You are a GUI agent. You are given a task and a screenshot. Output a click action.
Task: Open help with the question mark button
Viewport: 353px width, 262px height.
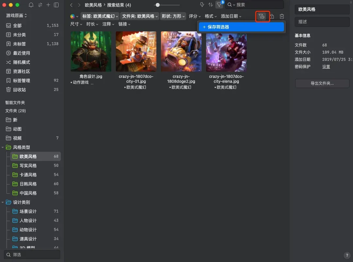347,255
